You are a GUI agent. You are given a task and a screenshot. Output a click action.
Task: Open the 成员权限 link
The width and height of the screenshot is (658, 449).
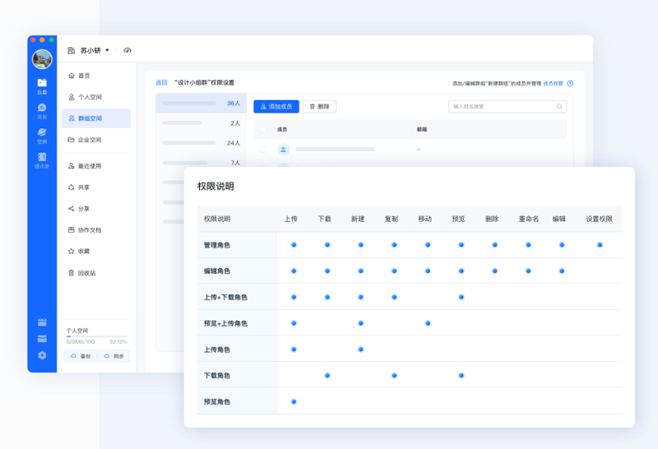click(x=553, y=84)
